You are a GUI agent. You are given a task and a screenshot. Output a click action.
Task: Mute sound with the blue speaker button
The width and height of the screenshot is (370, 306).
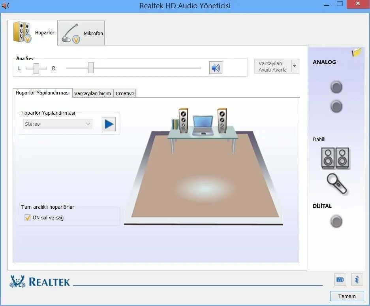click(x=216, y=68)
